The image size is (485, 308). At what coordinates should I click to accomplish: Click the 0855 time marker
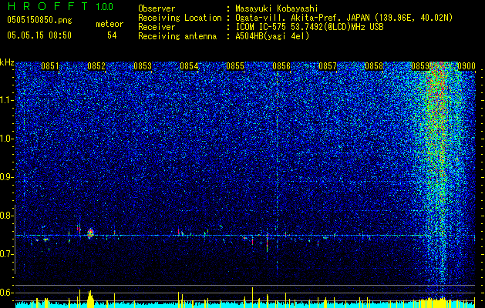point(235,66)
